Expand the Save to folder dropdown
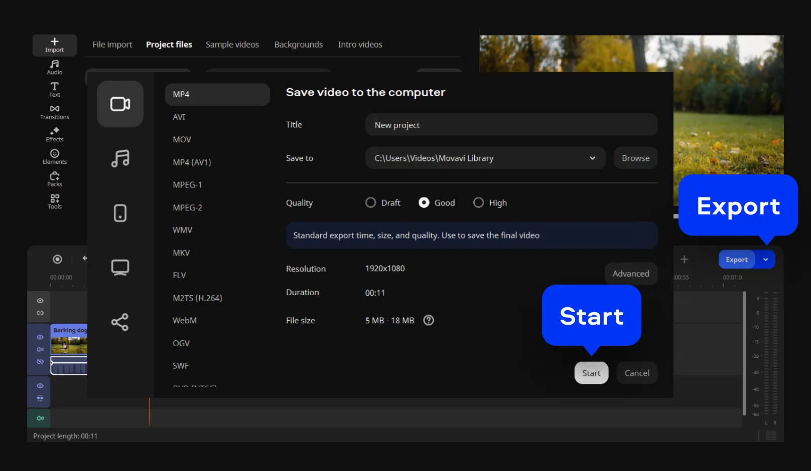The width and height of the screenshot is (811, 471). (592, 158)
